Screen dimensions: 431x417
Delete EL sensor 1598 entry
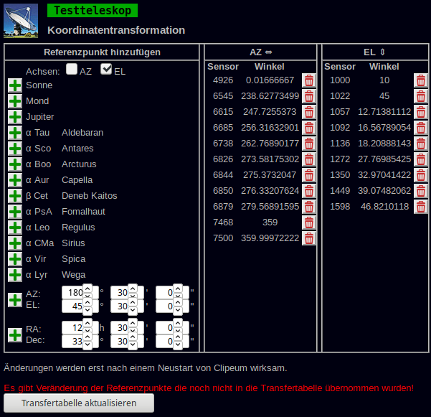tap(421, 207)
